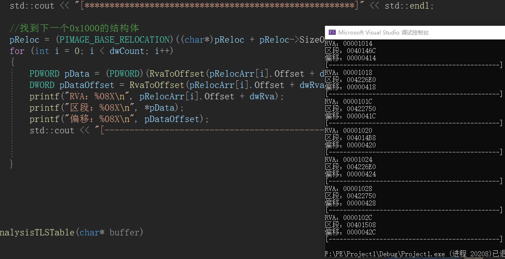
Task: Click the for loop keyword in code
Action: [17, 51]
